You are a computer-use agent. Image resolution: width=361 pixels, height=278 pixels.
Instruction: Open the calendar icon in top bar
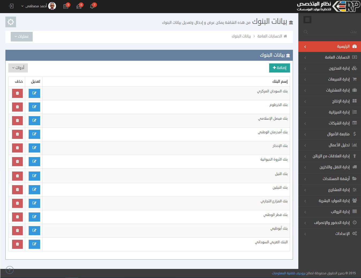click(x=66, y=6)
